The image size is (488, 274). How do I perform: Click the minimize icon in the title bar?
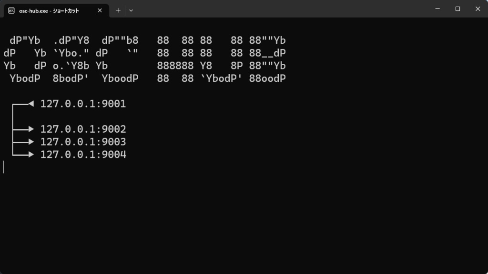point(437,9)
